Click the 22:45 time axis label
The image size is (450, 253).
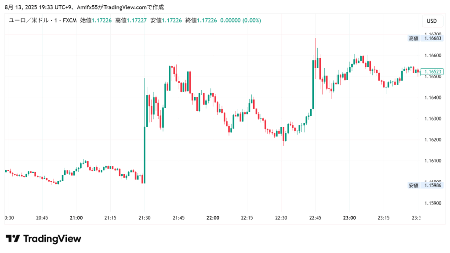tap(316, 218)
